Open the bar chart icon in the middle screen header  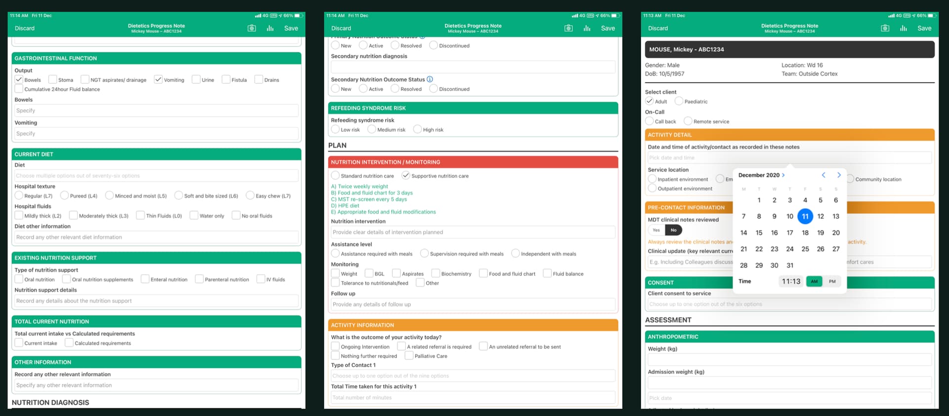pyautogui.click(x=587, y=28)
